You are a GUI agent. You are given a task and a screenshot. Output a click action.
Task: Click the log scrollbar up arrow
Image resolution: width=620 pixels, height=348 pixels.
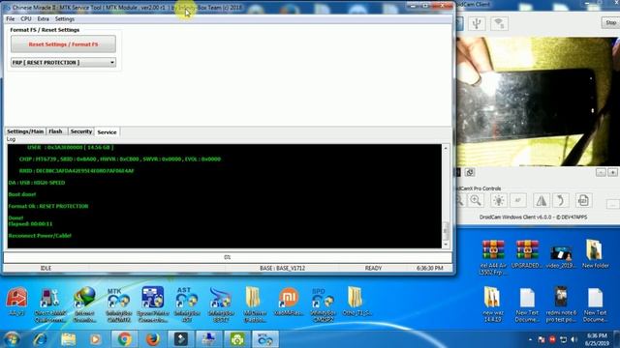(x=446, y=148)
